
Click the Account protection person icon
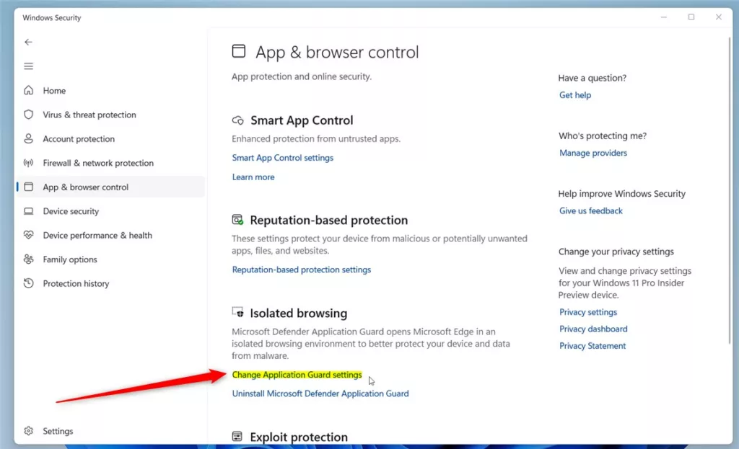coord(29,138)
